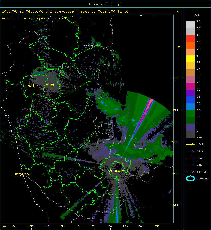Click the 67CB yellow arrow legend icon
Viewport: 211px width, 230px height.
tap(190, 144)
